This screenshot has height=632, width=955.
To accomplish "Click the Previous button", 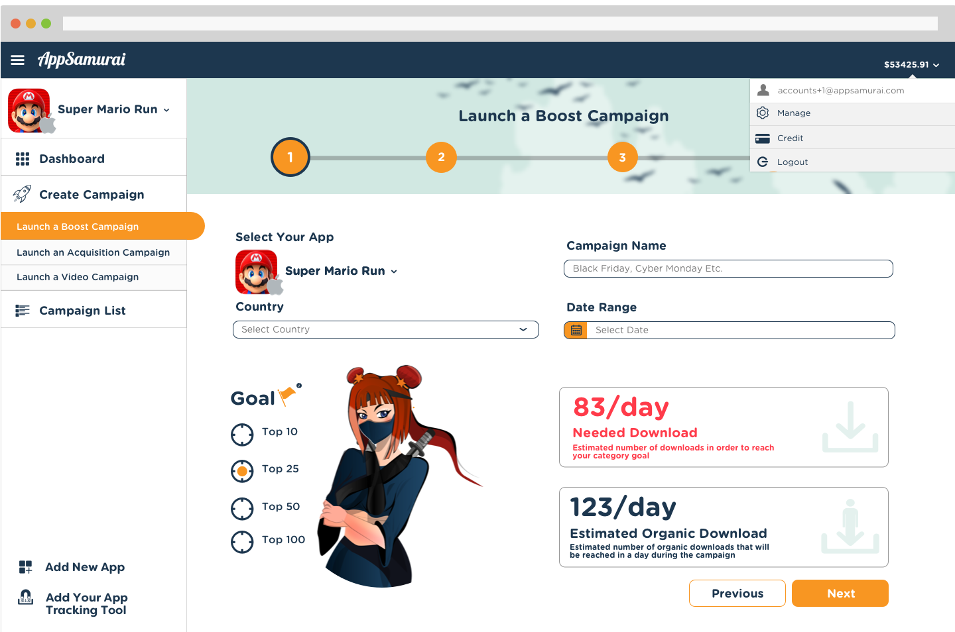I will [737, 593].
